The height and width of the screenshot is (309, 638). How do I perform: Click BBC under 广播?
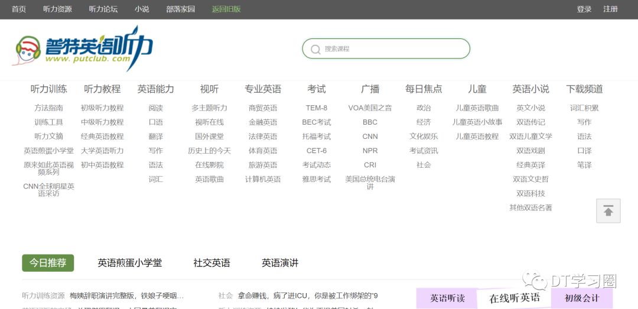tap(370, 122)
